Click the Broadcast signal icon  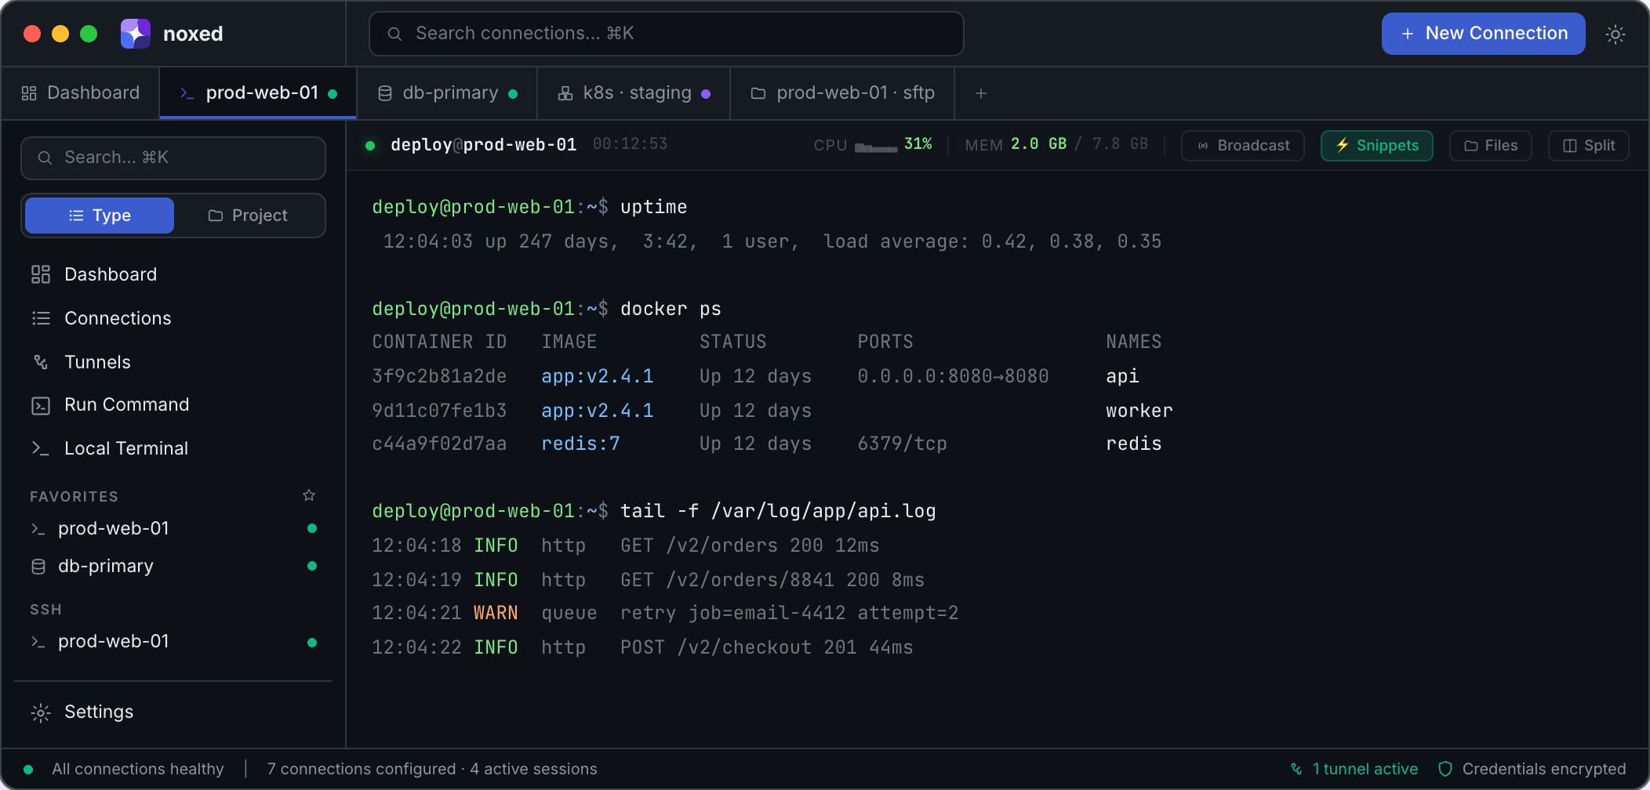pyautogui.click(x=1203, y=146)
